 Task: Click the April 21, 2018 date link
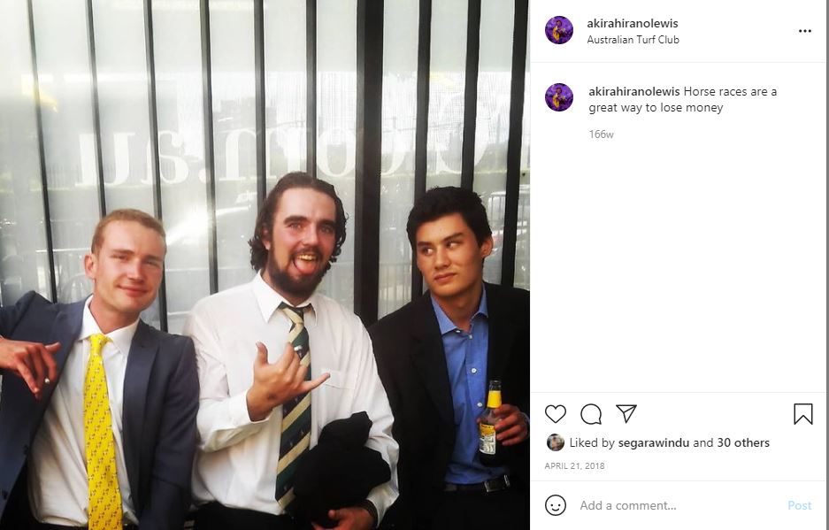pyautogui.click(x=574, y=466)
